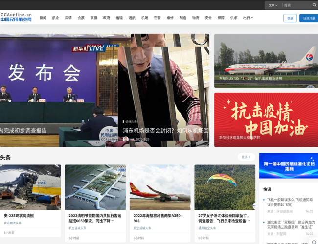This screenshot has width=318, height=244.
Task: Open article 2022清明节假期国内共执行客运航班
Action: 95,218
